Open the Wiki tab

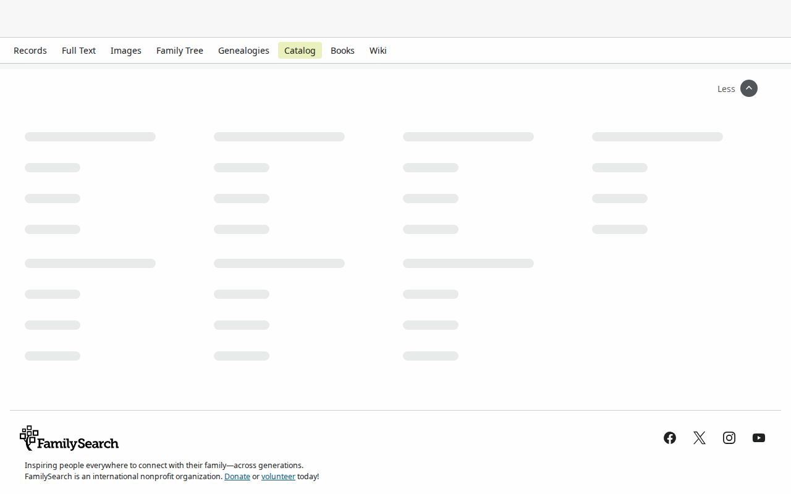tap(378, 51)
